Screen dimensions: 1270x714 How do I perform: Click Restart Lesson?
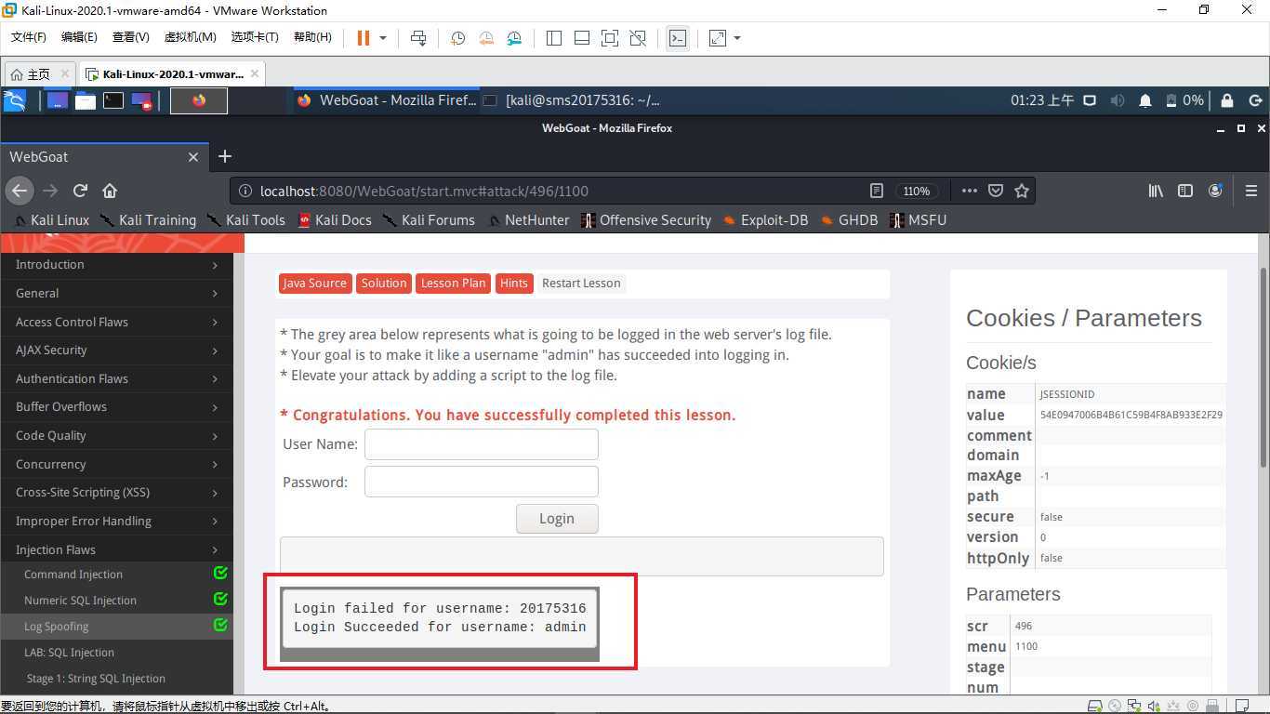[581, 284]
